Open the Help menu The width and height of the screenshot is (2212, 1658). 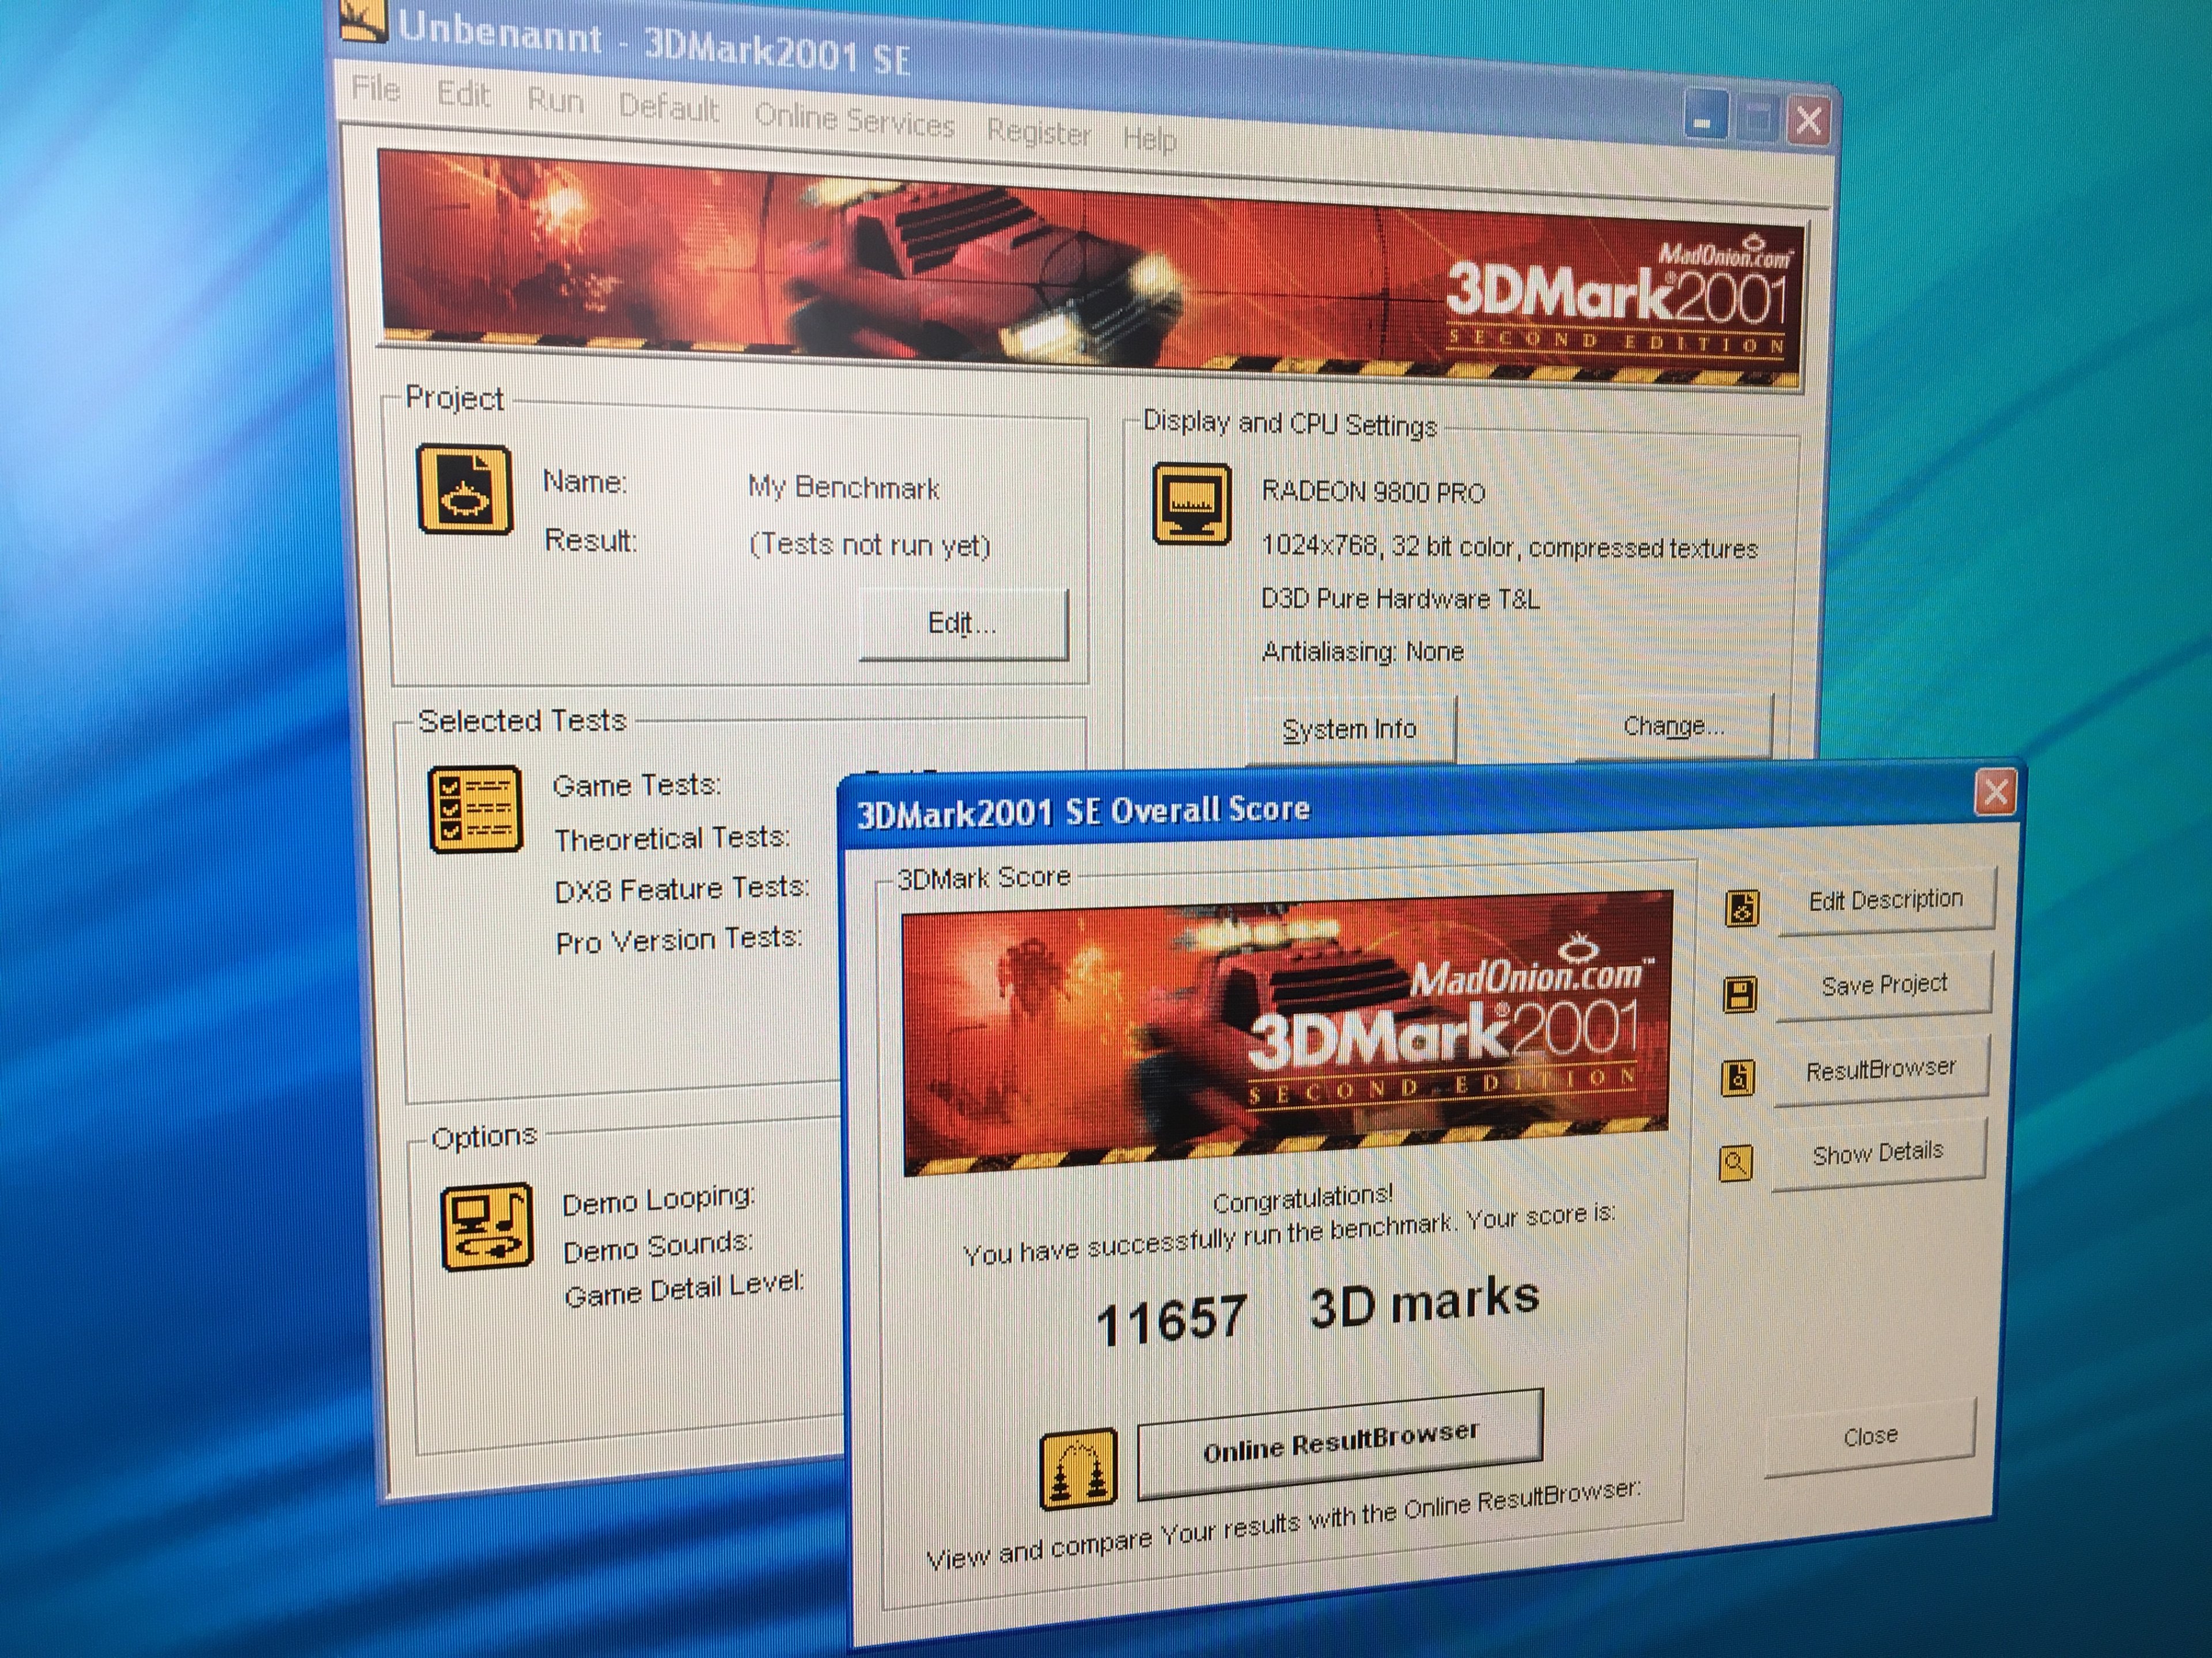point(1149,138)
